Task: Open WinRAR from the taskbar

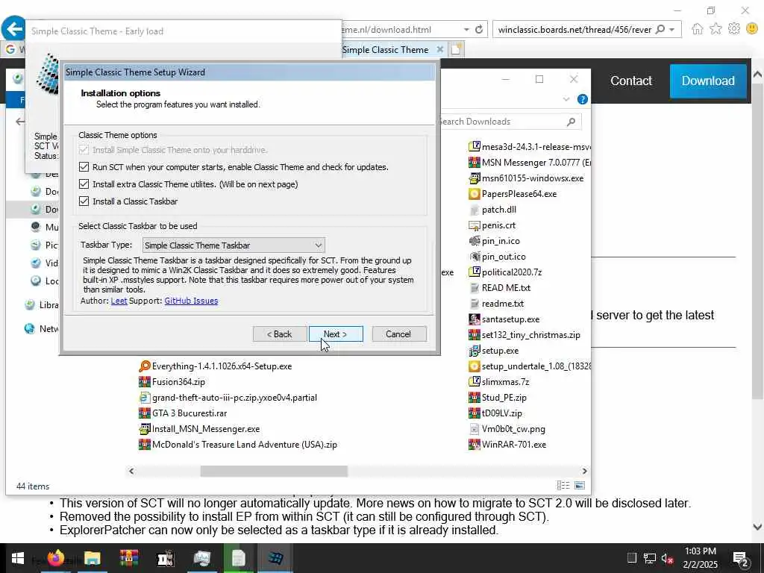Action: coord(129,558)
